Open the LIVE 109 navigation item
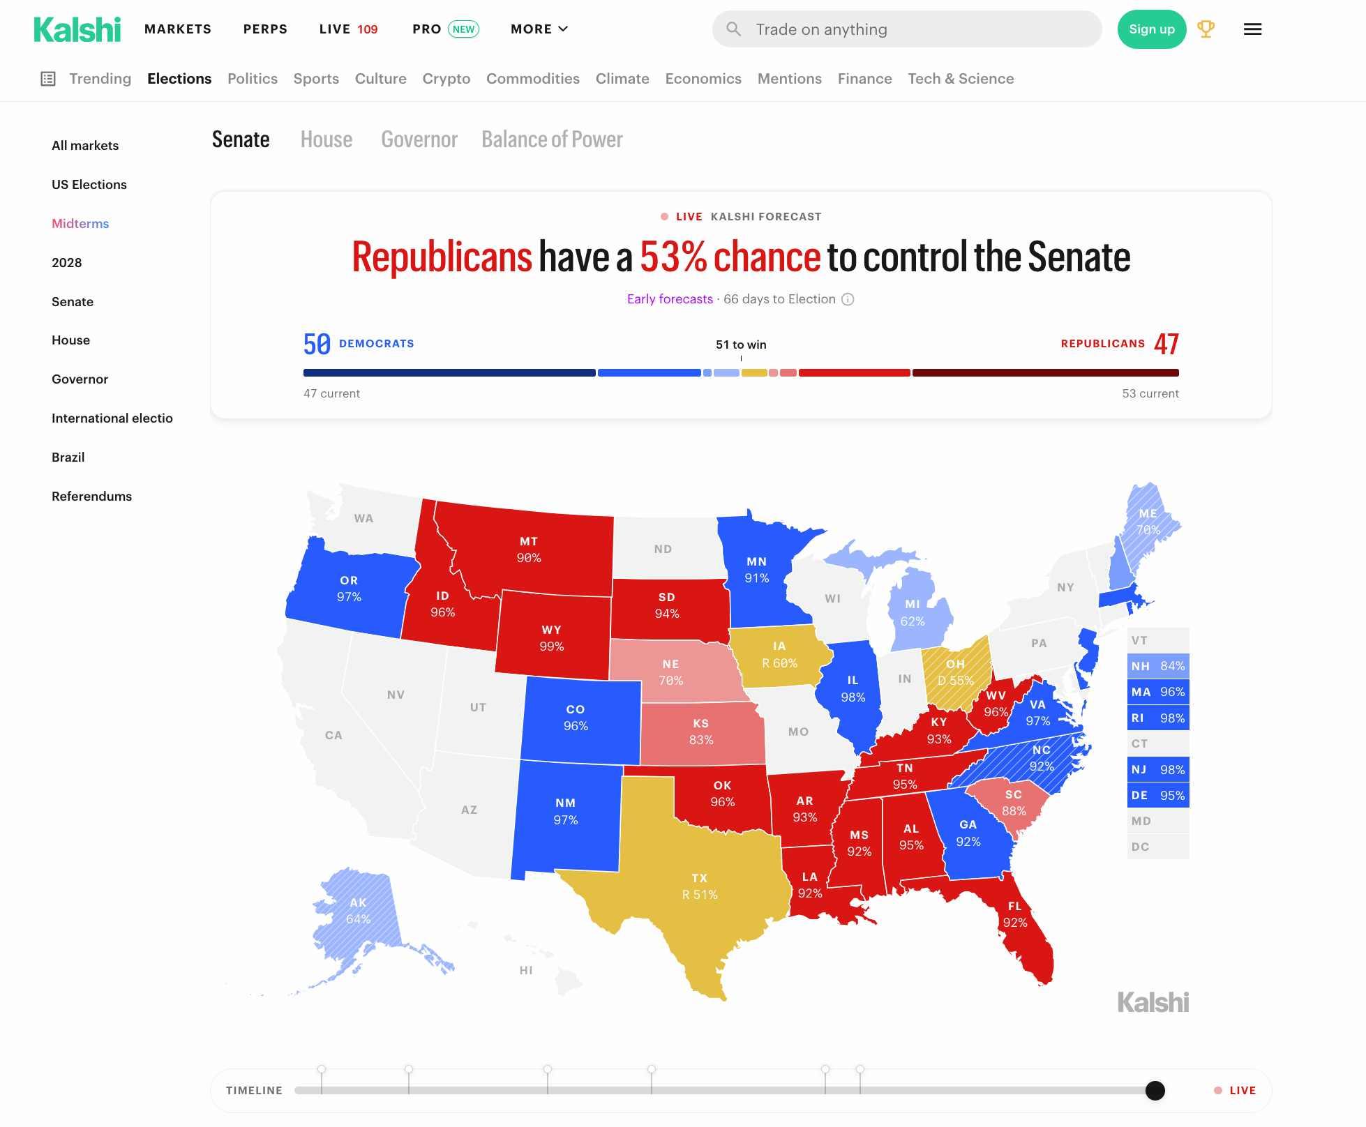The width and height of the screenshot is (1366, 1127). pos(348,29)
